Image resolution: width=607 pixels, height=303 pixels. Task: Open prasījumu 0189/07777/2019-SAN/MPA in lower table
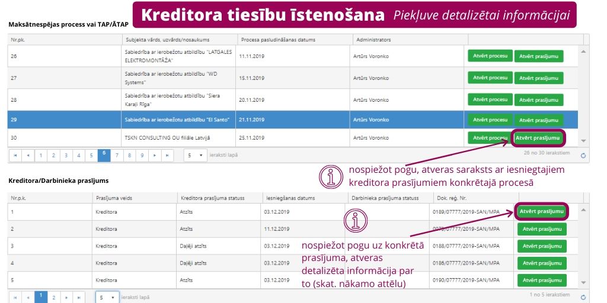[541, 211]
